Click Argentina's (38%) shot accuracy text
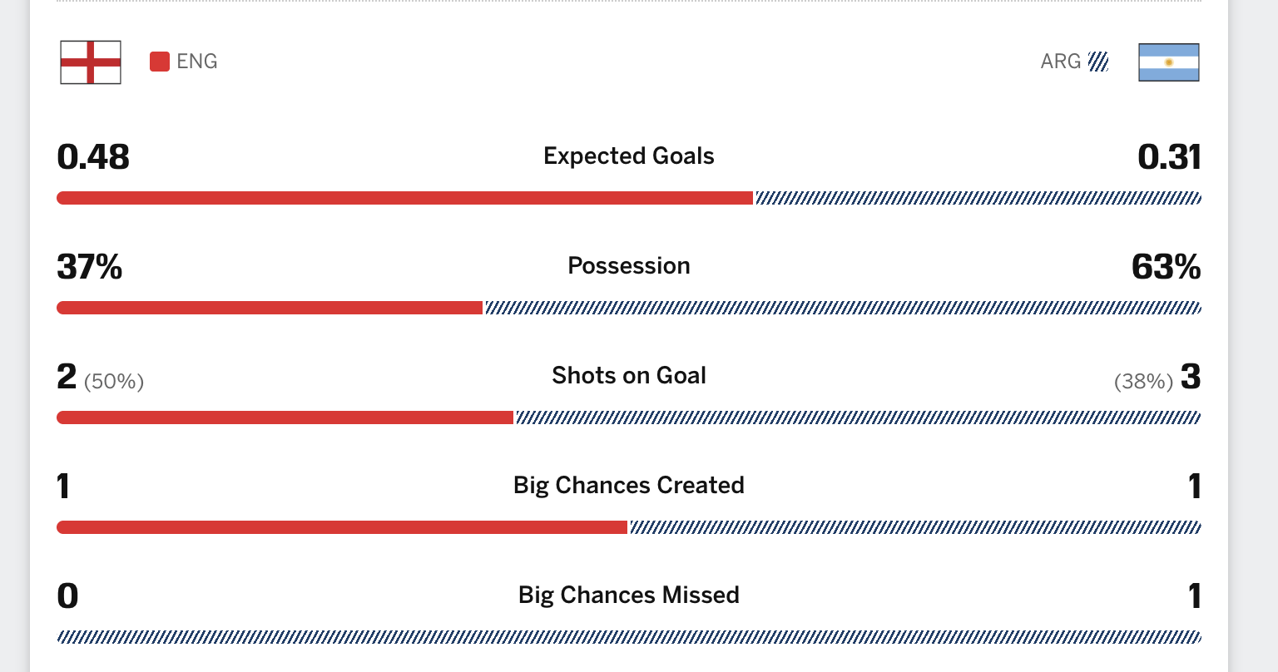The width and height of the screenshot is (1278, 672). (x=1144, y=382)
